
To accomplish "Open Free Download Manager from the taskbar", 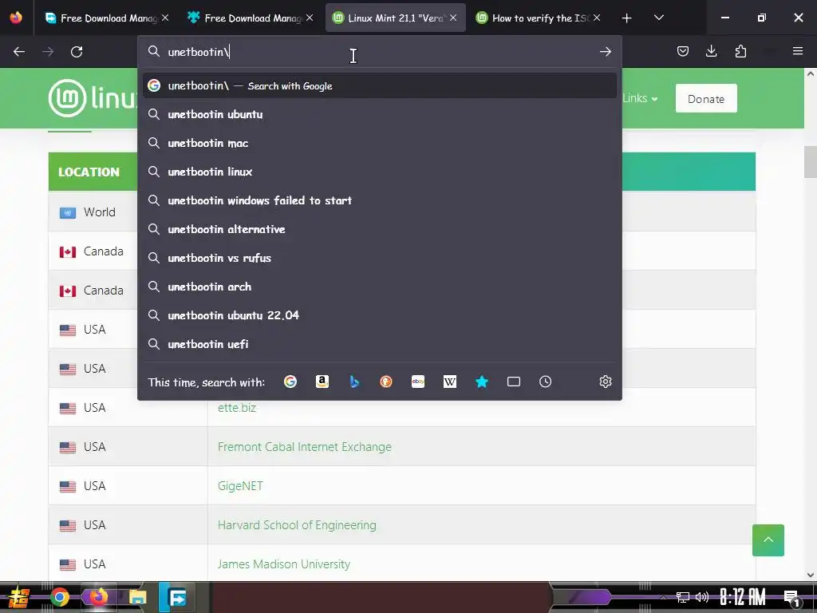I will tap(176, 597).
